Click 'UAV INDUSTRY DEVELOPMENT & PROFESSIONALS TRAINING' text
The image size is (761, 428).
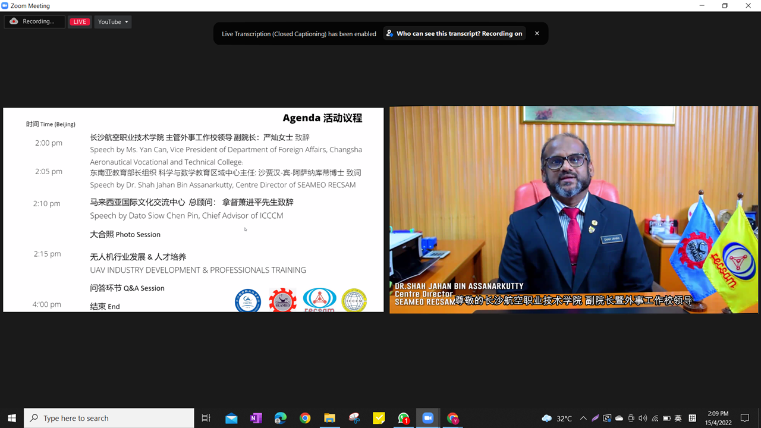click(198, 270)
